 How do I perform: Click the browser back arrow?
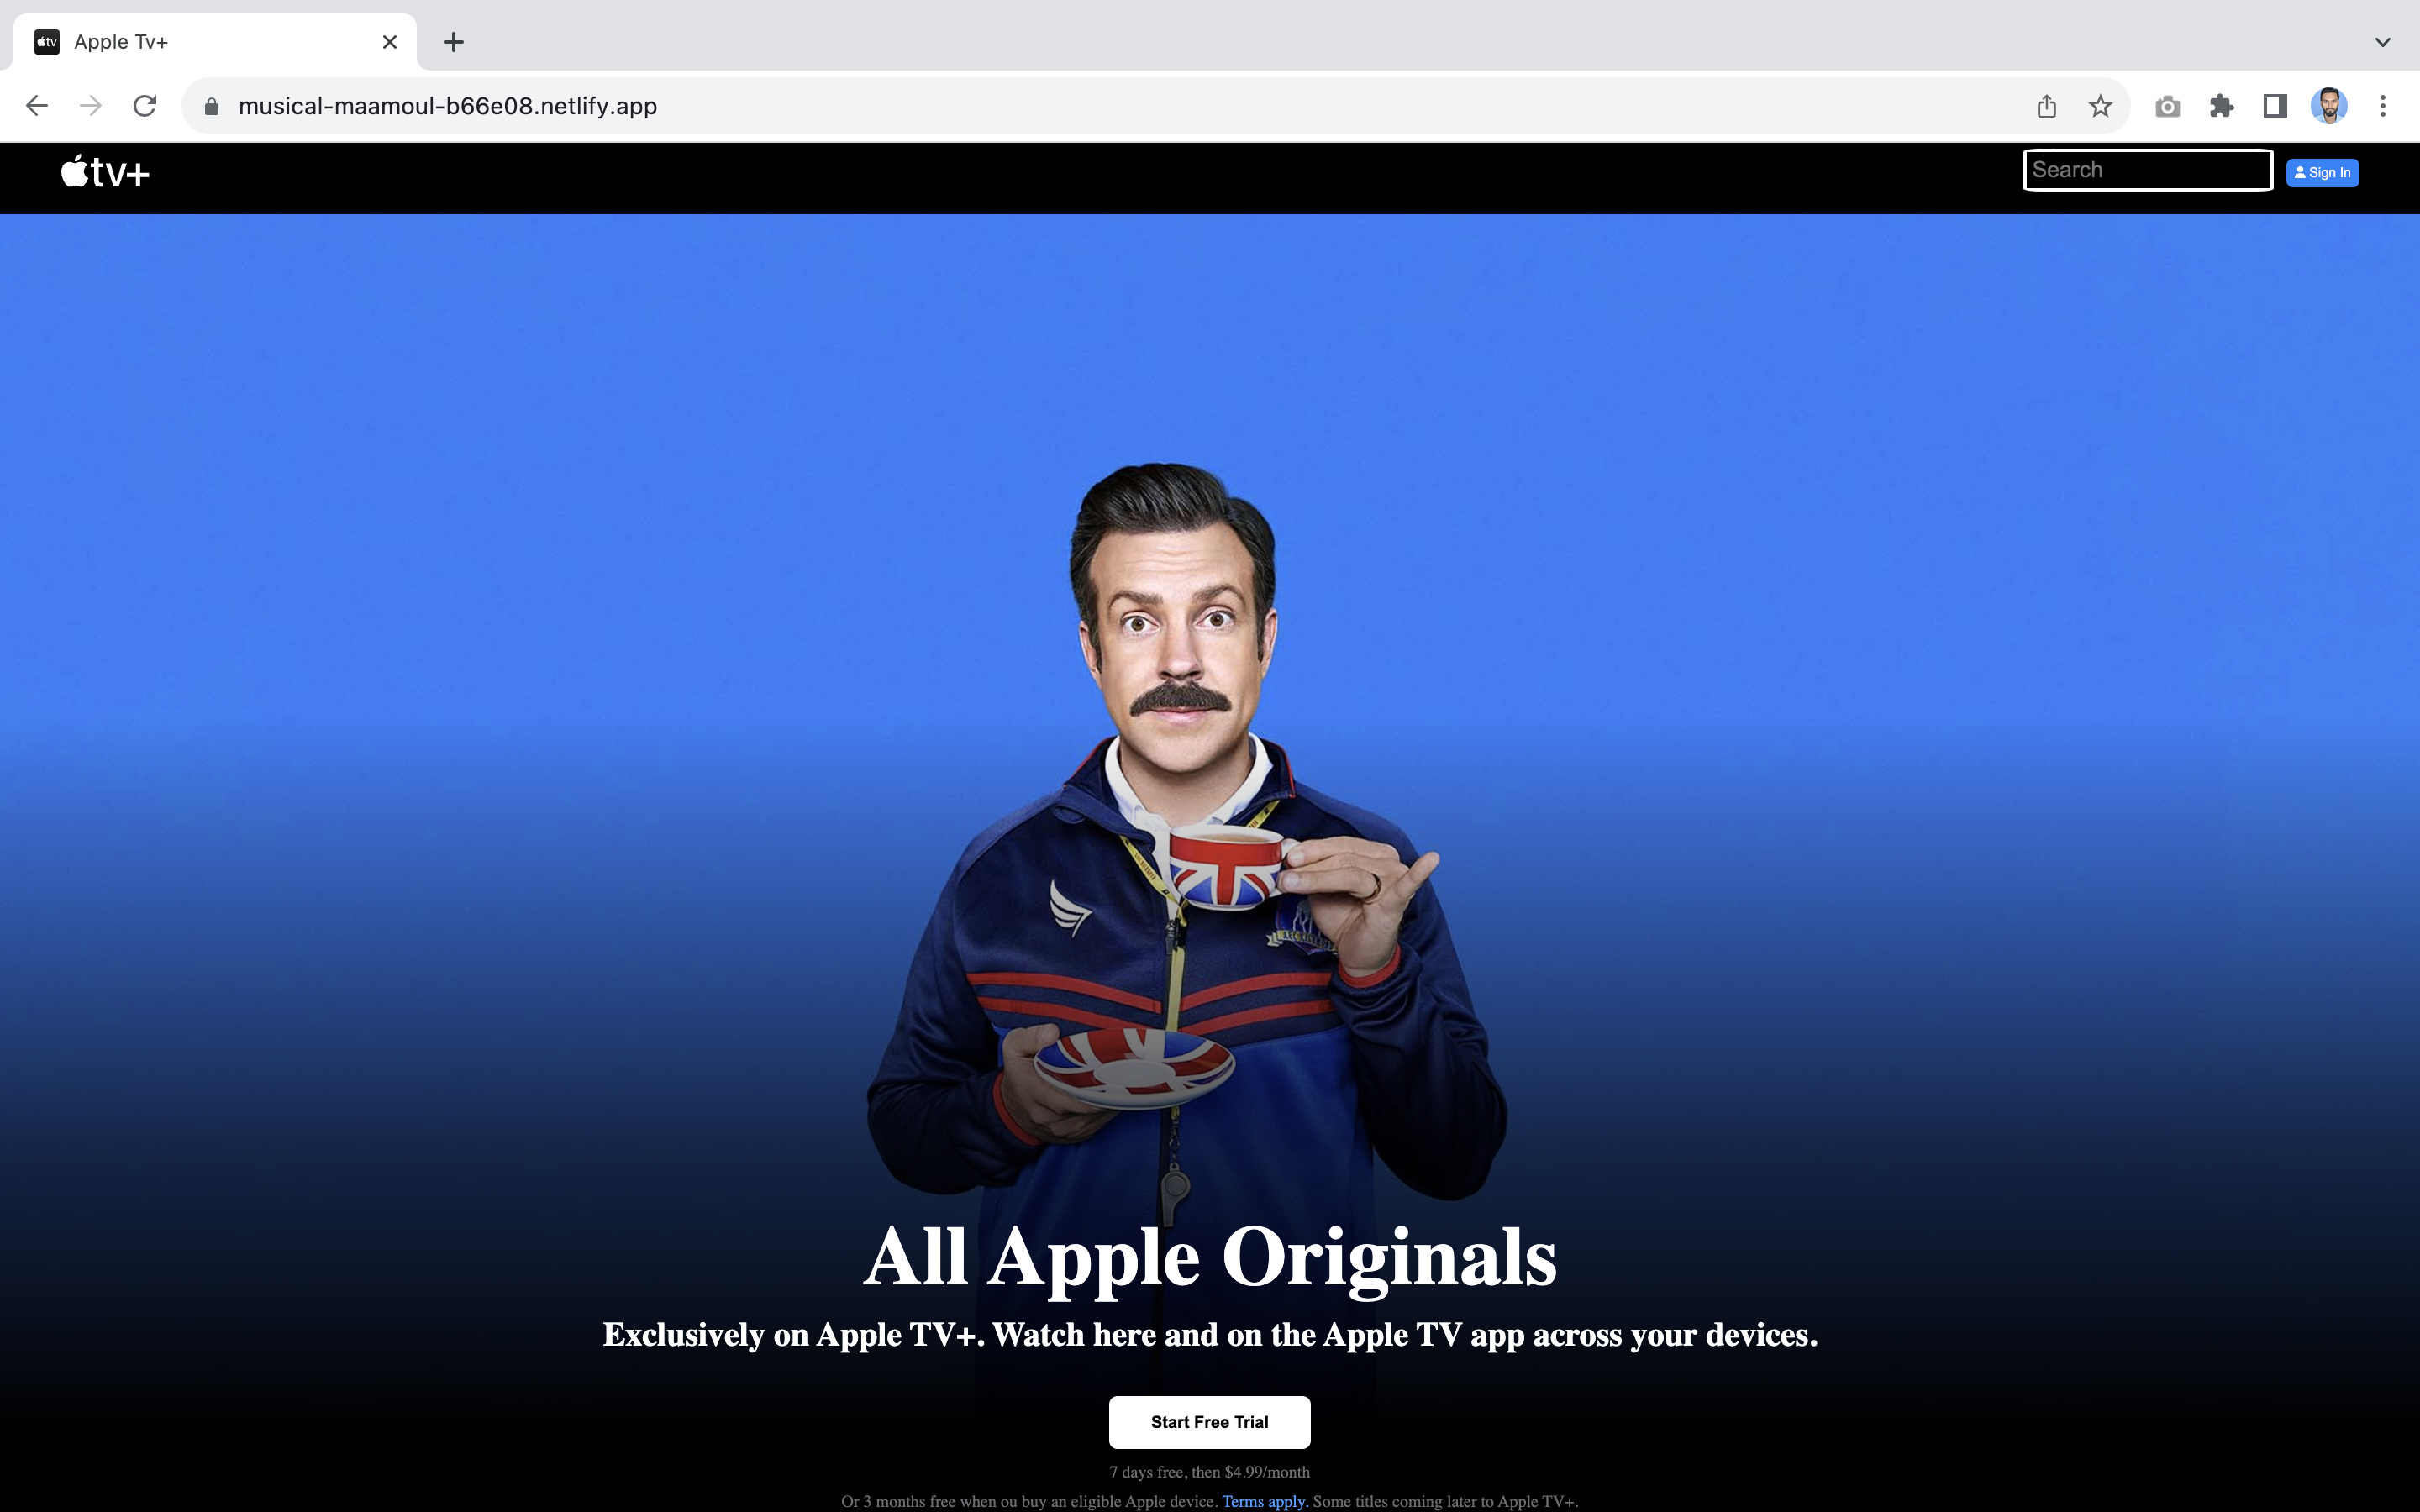tap(37, 106)
